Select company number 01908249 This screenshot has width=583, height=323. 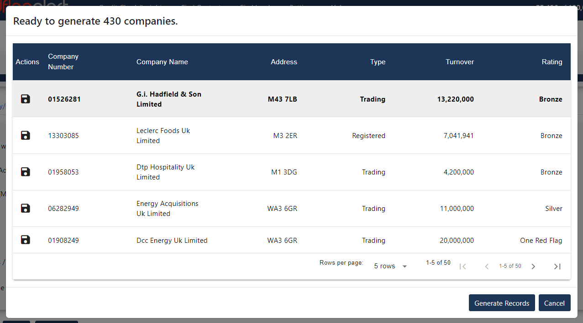tap(63, 241)
